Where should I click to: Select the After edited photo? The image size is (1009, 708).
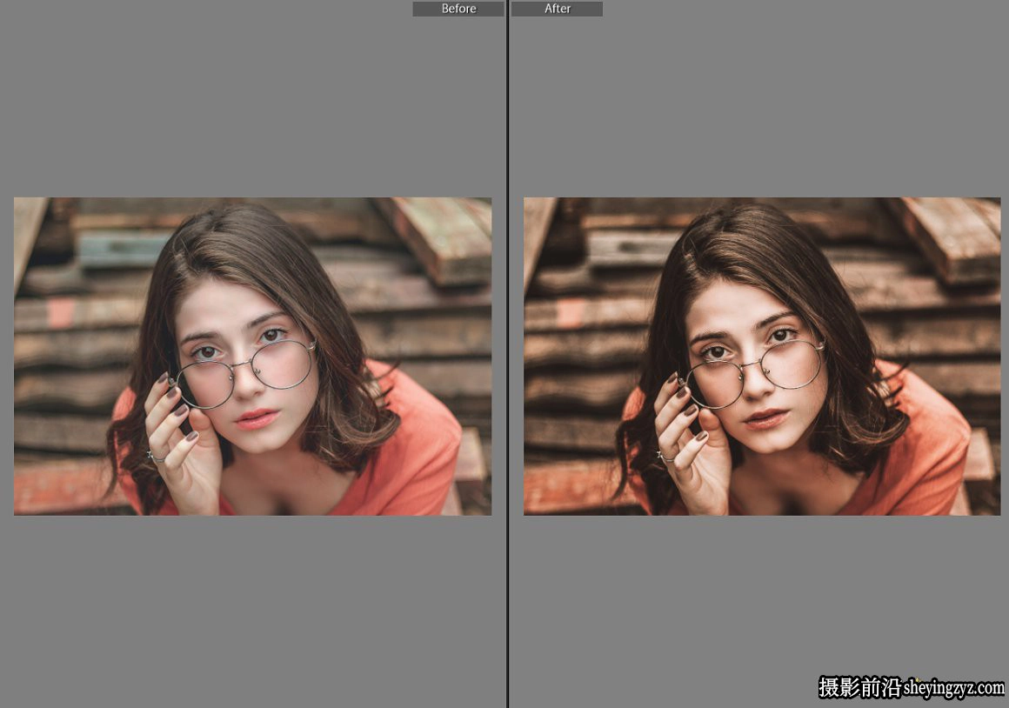tap(762, 356)
